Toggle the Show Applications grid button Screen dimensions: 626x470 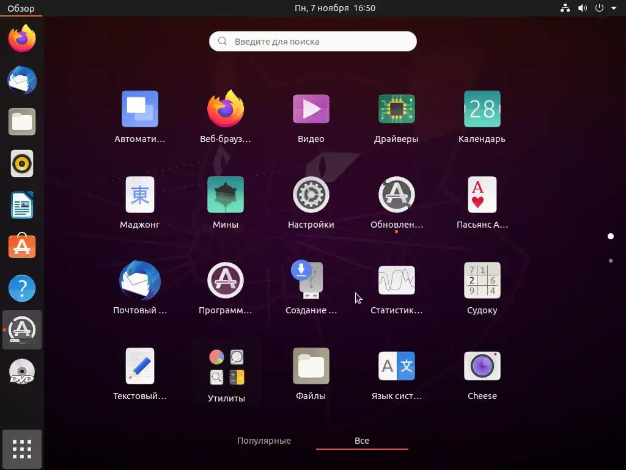(22, 449)
